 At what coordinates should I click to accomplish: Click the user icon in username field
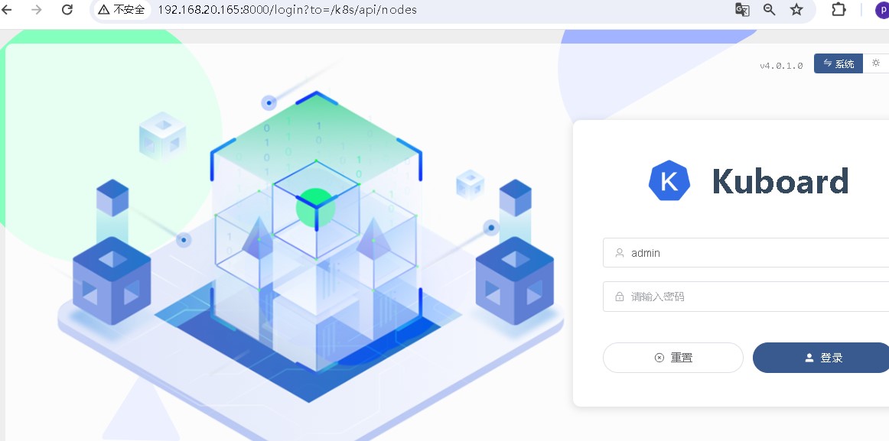pyautogui.click(x=618, y=253)
